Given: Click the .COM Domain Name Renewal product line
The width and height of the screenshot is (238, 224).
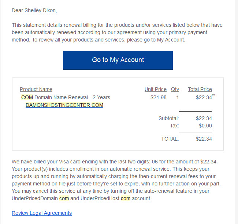Looking at the screenshot, I should (65, 97).
